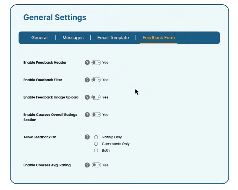The height and width of the screenshot is (190, 238).
Task: Switch on Enable Courses Avg. Rating
Action: 96,165
